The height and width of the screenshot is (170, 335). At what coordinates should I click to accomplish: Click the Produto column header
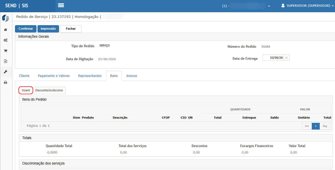[88, 118]
